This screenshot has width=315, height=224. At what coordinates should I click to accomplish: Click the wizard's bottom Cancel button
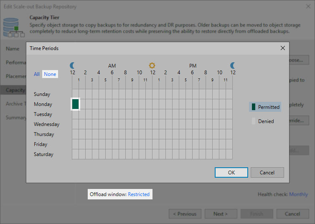pyautogui.click(x=292, y=214)
